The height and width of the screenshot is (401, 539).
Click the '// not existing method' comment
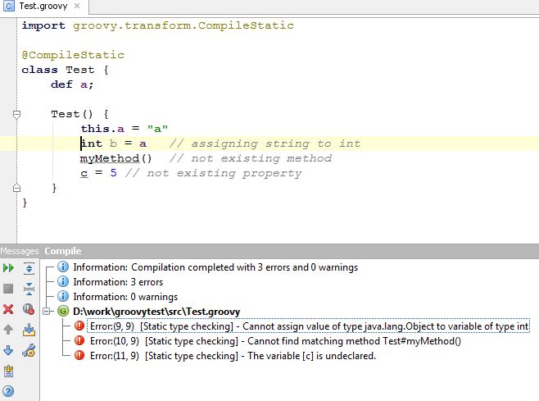click(x=251, y=158)
